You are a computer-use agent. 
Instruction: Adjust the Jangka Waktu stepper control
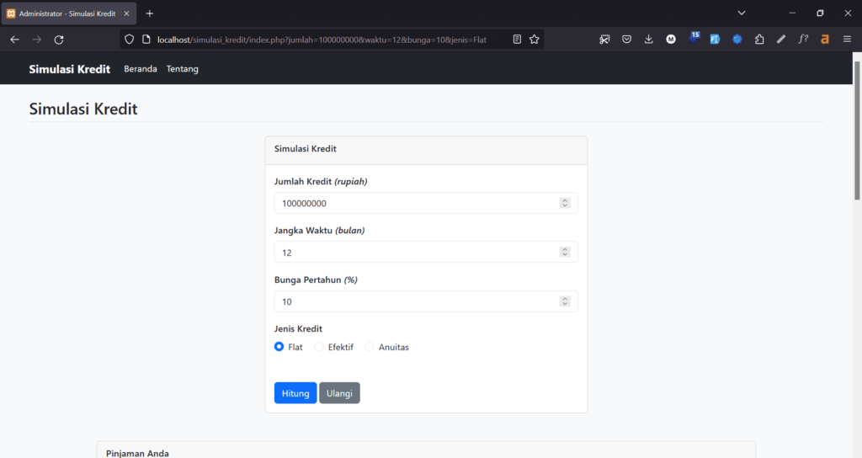coord(565,253)
